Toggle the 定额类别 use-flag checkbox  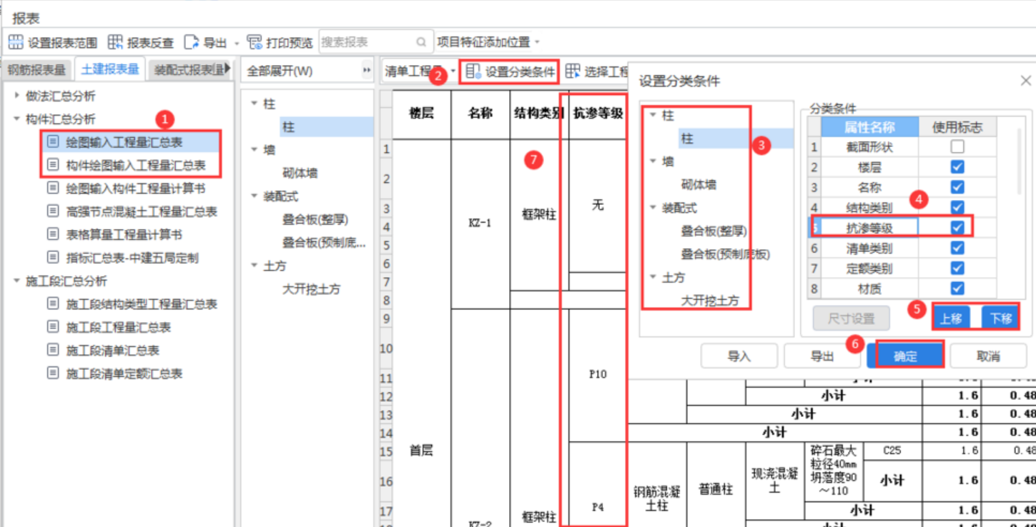(957, 268)
